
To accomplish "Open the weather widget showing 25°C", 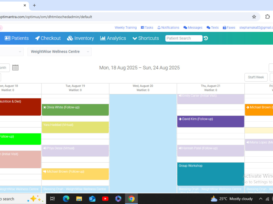I will click(232, 199).
